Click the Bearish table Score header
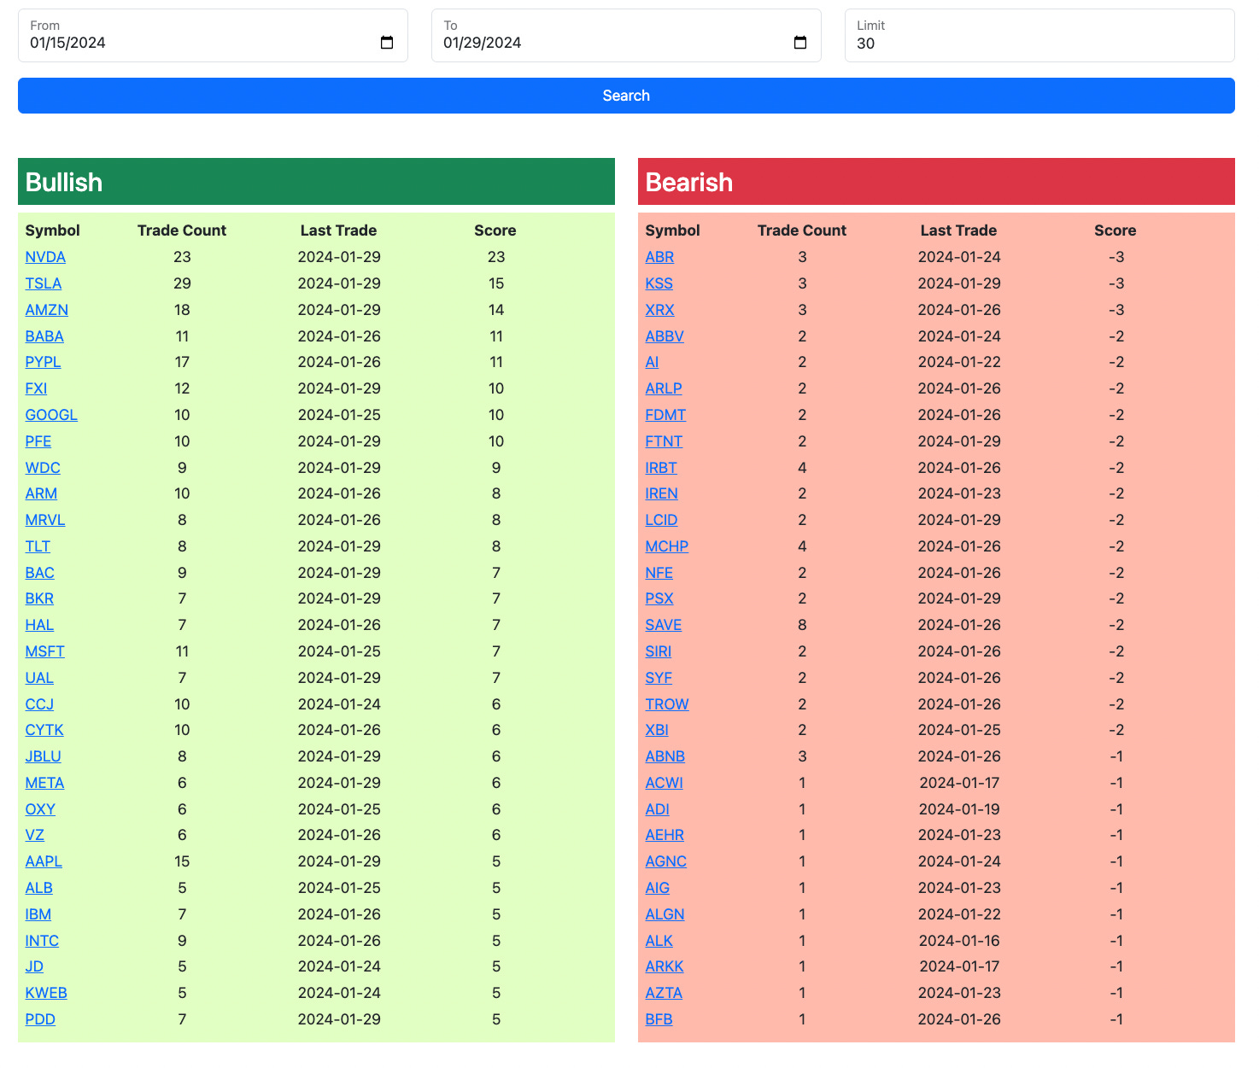Viewport: 1259px width, 1068px height. point(1116,231)
